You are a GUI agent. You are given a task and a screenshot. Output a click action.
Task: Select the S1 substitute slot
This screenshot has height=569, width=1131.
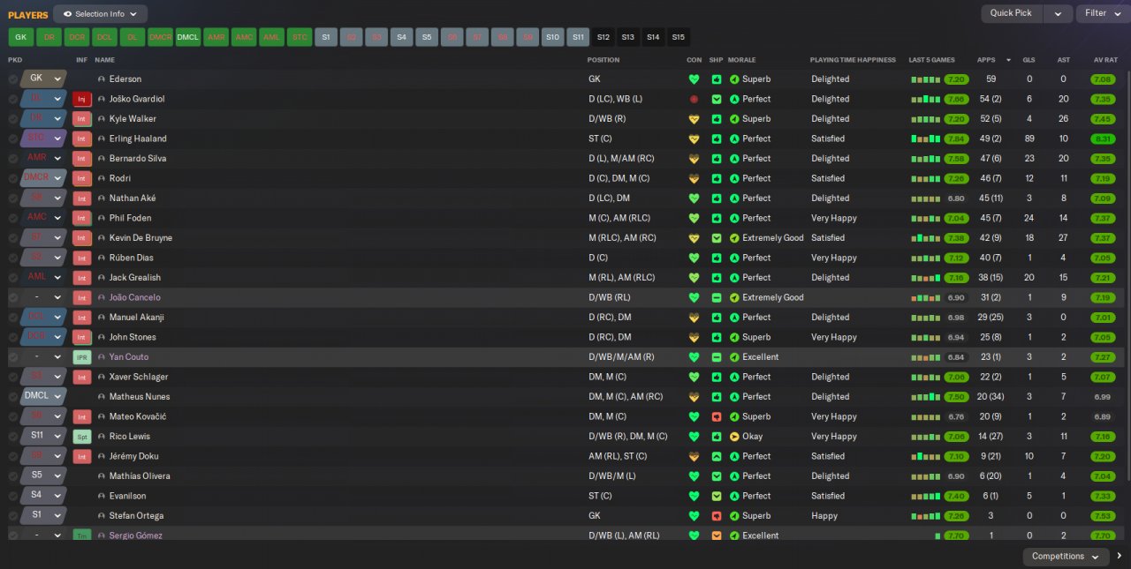[327, 37]
